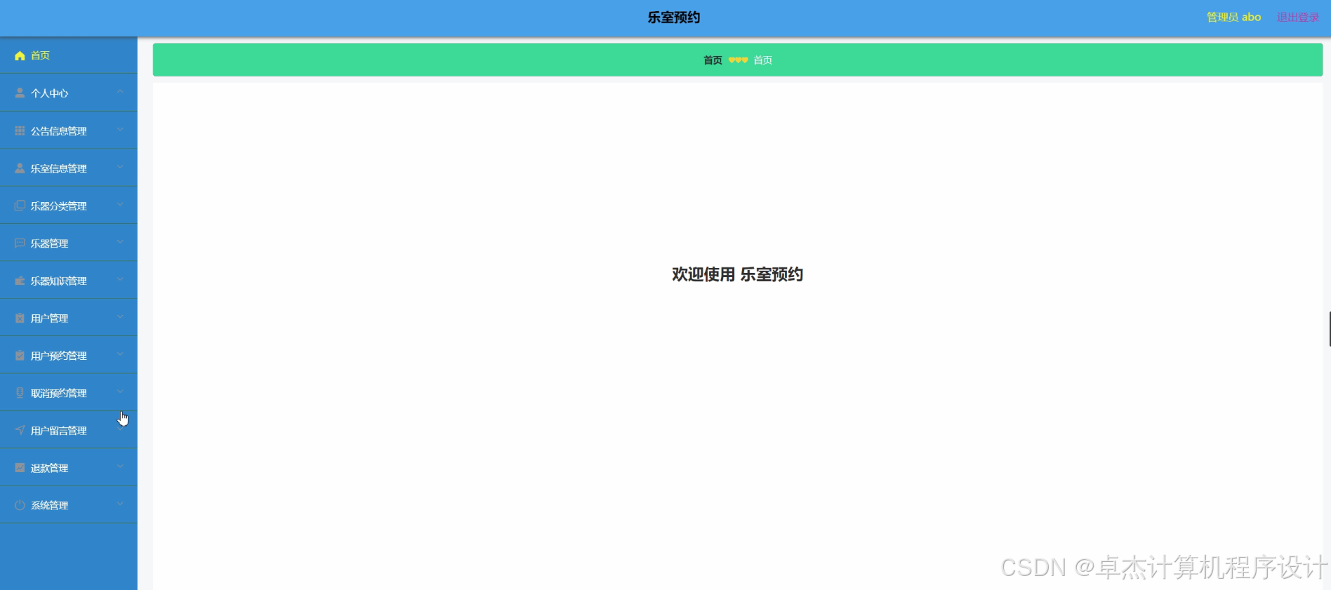Expand the 乐器知识管理 chevron

click(x=120, y=280)
